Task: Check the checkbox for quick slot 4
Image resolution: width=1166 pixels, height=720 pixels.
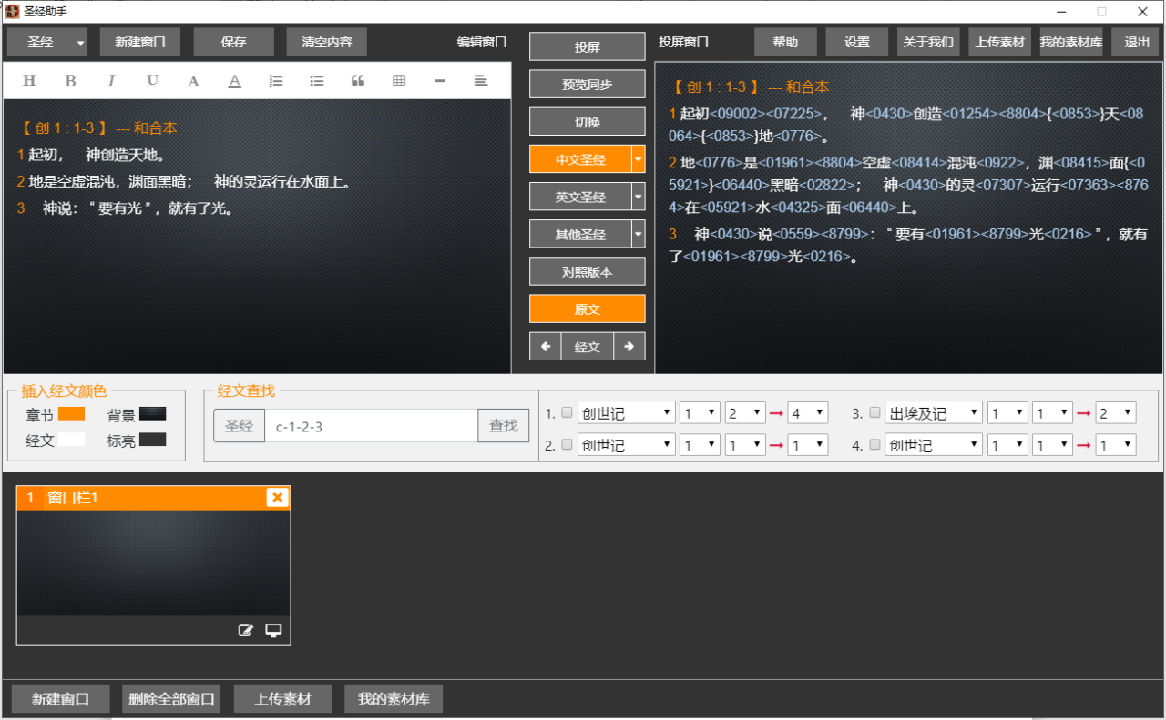Action: coord(874,445)
